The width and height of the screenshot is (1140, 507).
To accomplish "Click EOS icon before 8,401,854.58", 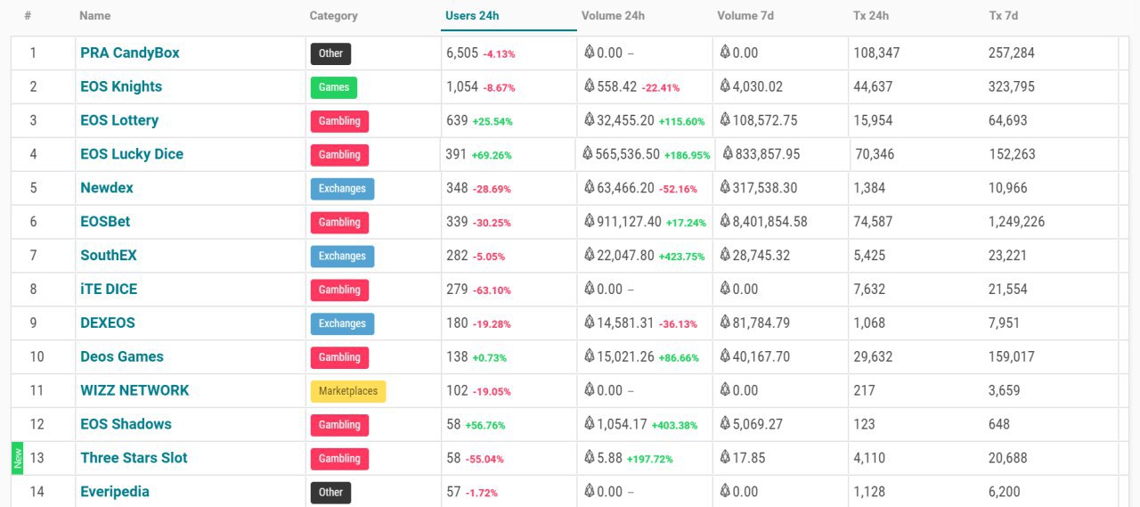I will 725,221.
